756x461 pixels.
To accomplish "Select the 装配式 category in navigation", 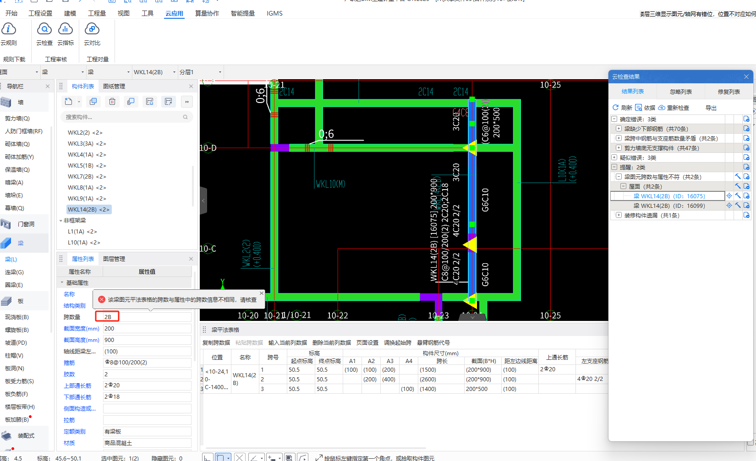I will pyautogui.click(x=24, y=435).
